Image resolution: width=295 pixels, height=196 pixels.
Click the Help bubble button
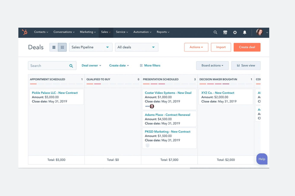[x=262, y=159]
